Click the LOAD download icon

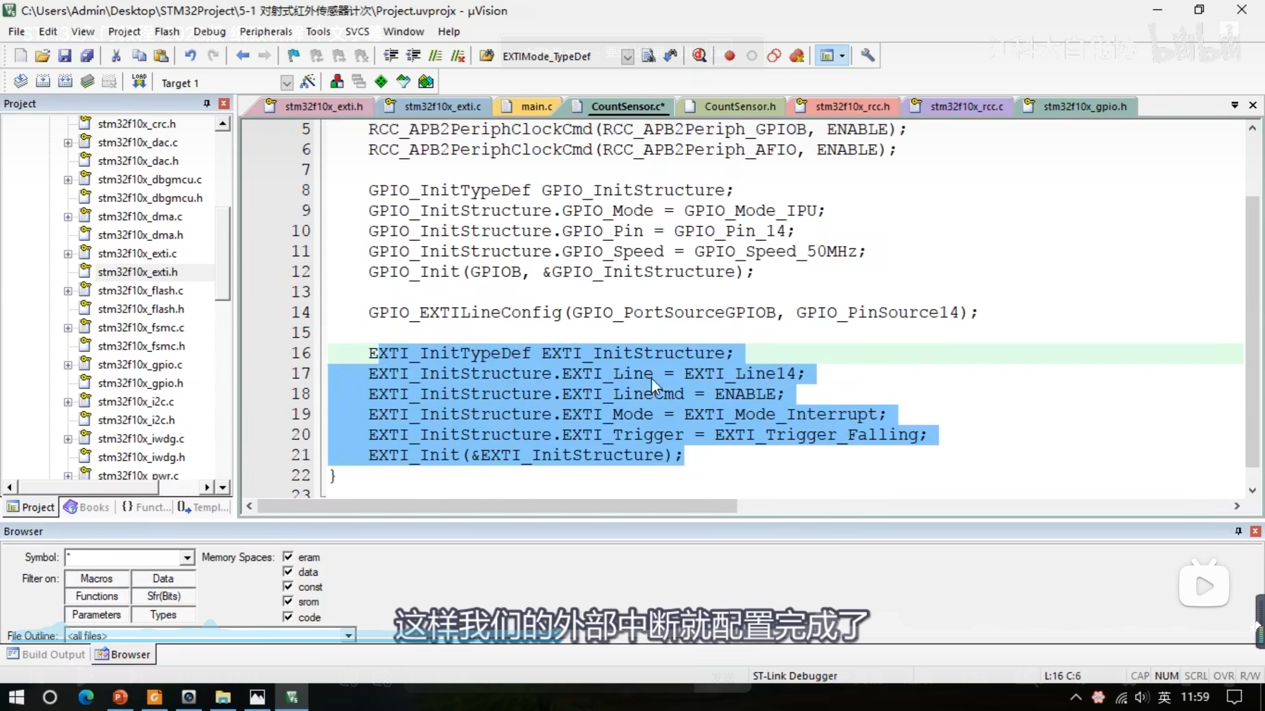coord(139,81)
